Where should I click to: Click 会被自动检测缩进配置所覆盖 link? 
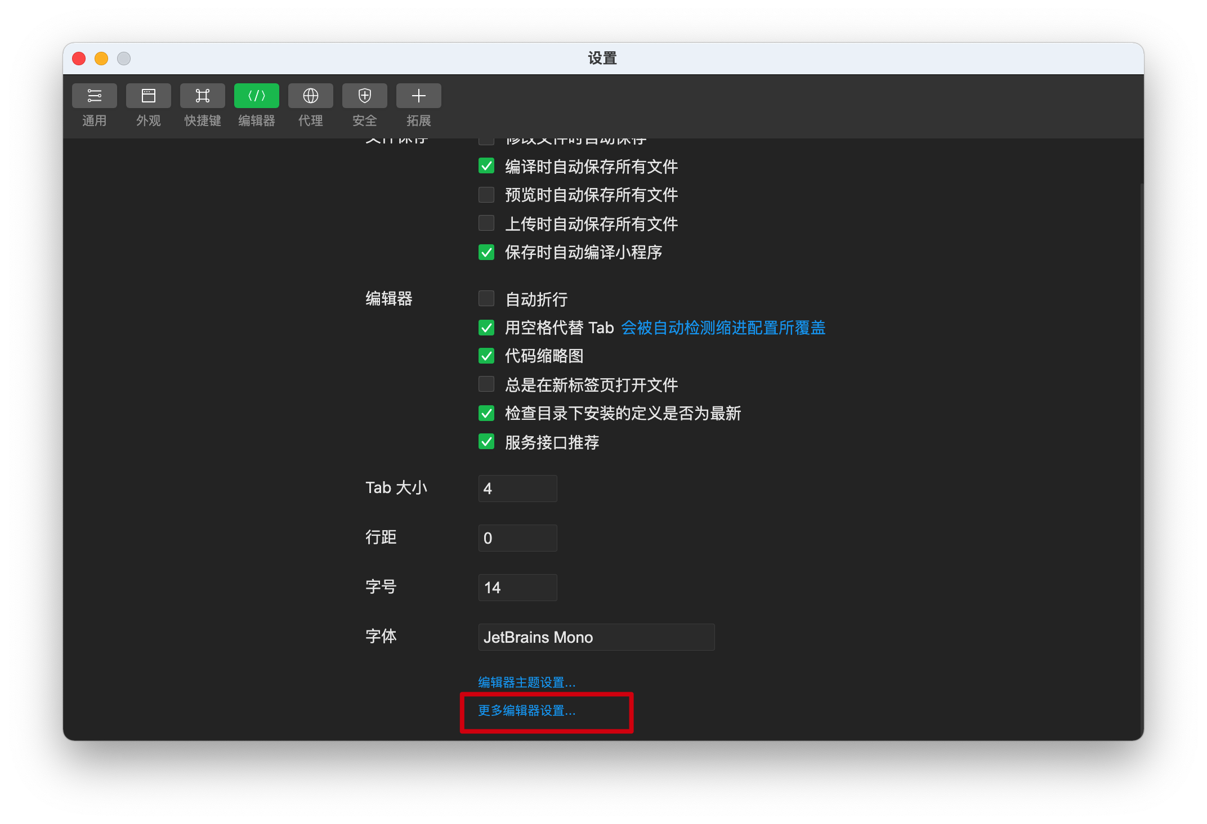tap(723, 328)
